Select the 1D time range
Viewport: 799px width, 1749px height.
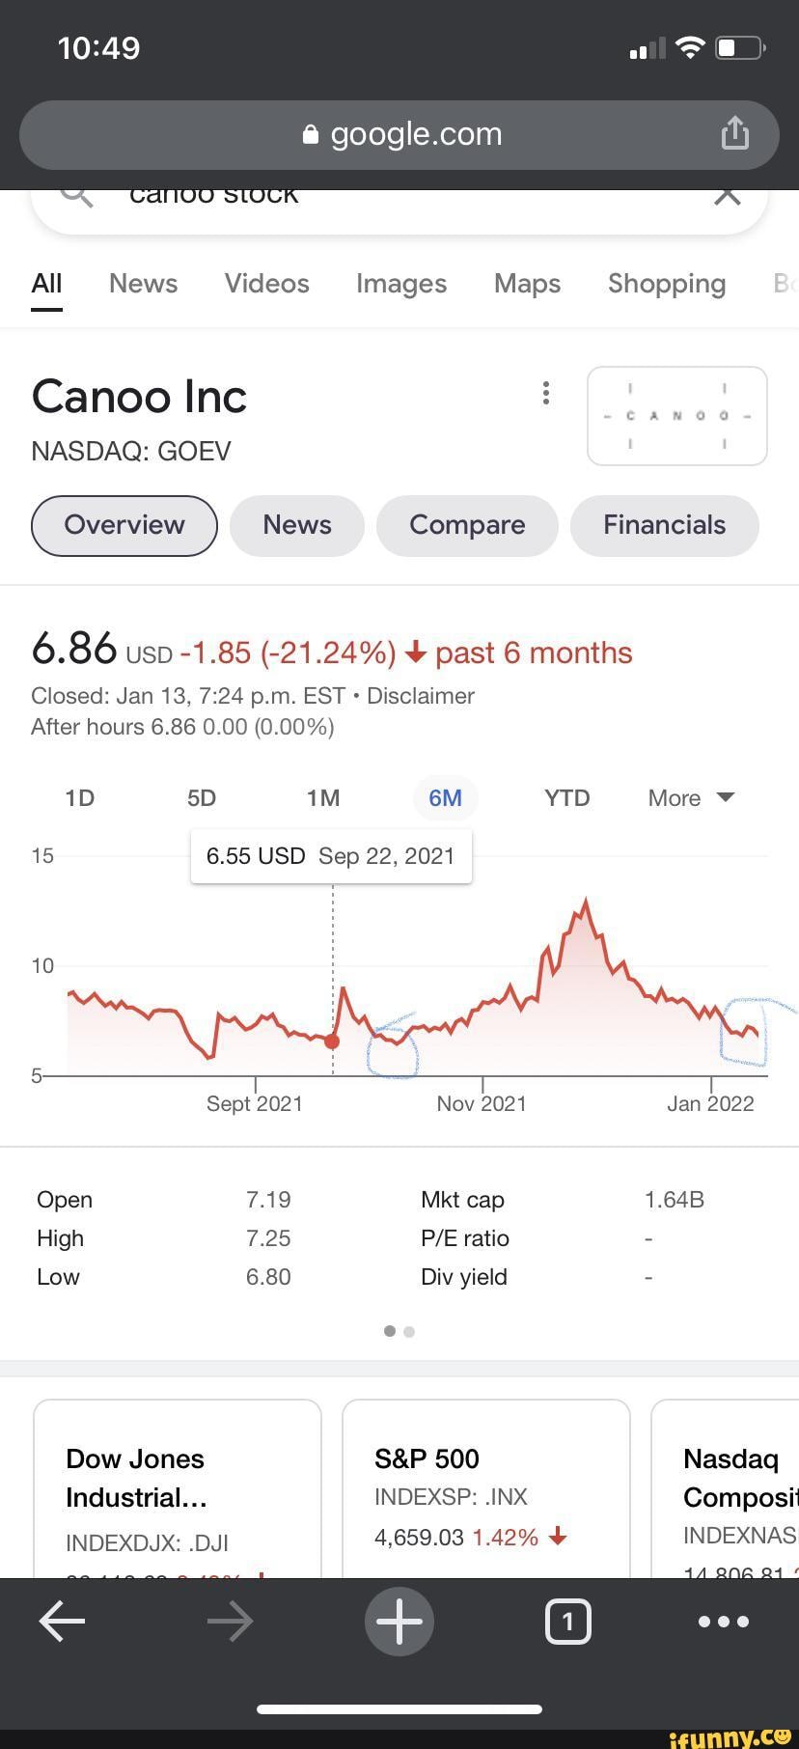[79, 798]
